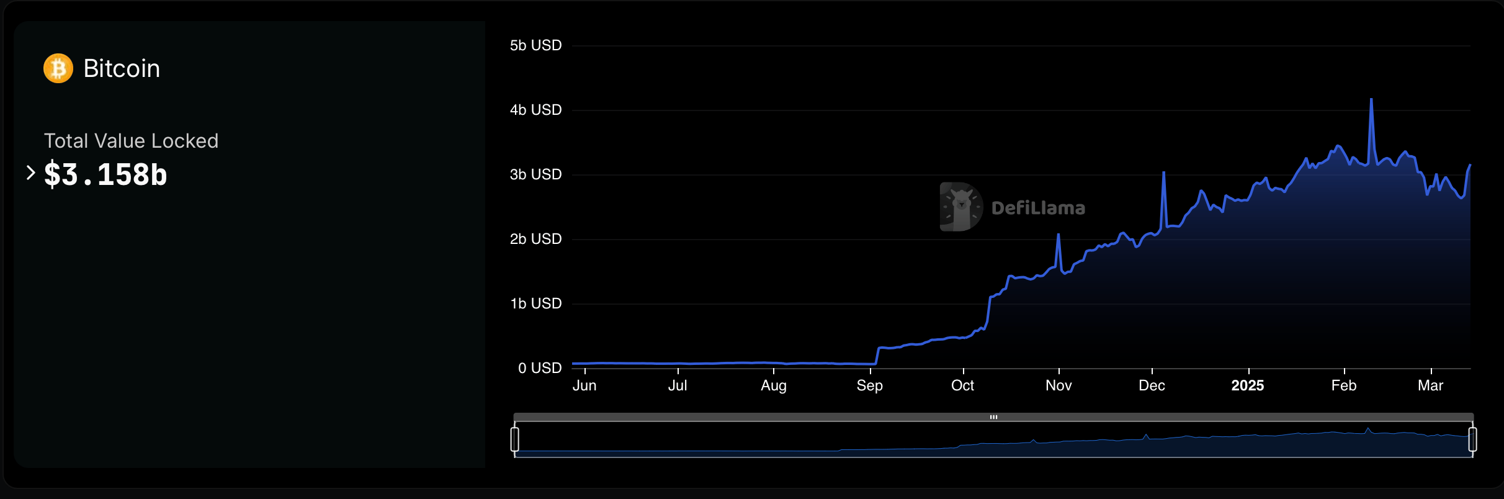Image resolution: width=1504 pixels, height=499 pixels.
Task: Click the right range slider handle
Action: [x=1472, y=439]
